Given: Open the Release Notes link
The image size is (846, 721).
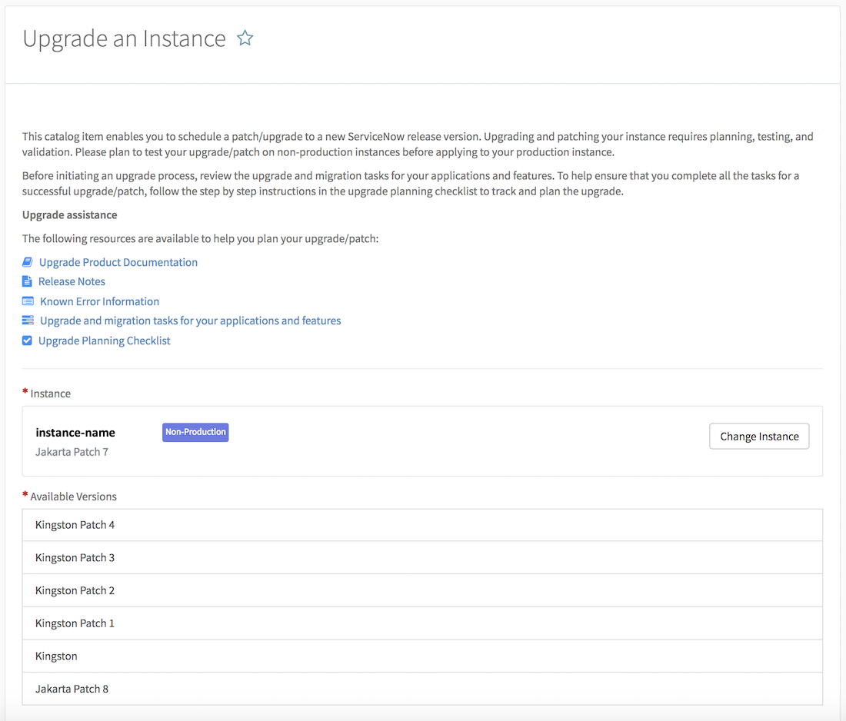Looking at the screenshot, I should [x=72, y=281].
